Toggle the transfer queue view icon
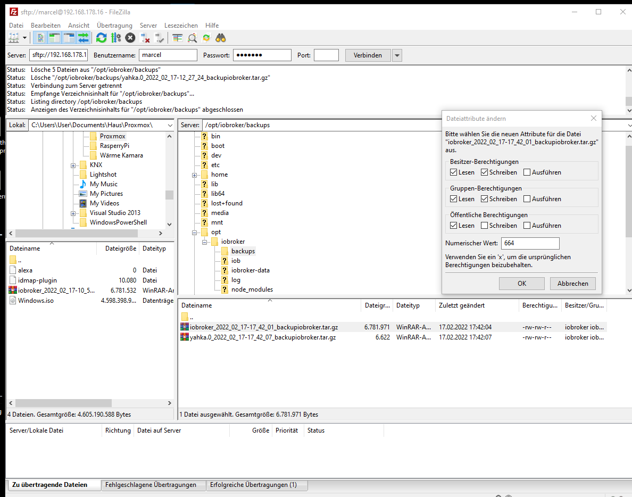 point(83,38)
